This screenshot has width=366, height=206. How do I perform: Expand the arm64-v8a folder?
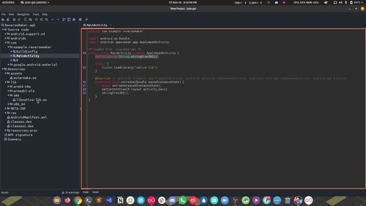tap(9, 86)
